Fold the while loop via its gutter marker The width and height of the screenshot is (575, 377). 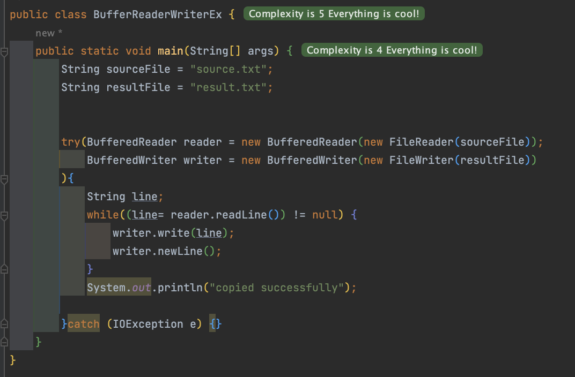coord(4,216)
